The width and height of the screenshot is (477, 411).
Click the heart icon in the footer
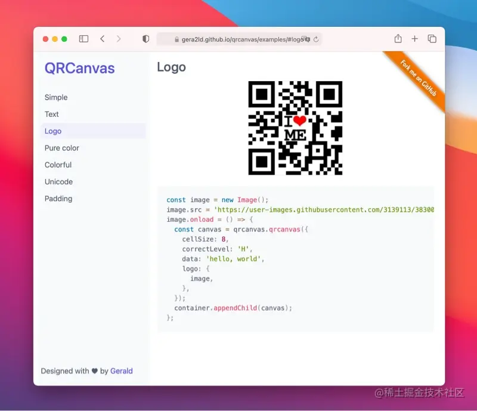tap(95, 371)
